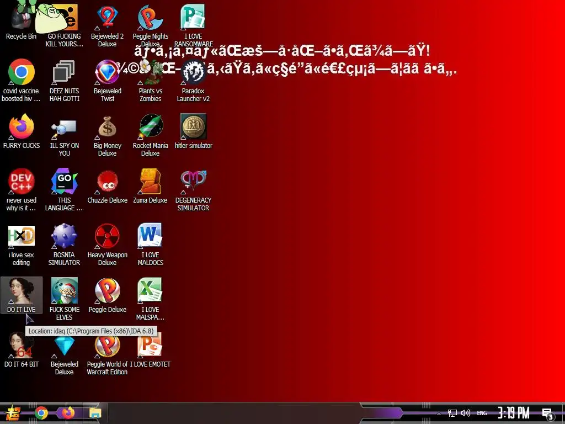Open the network status tray icon
The width and height of the screenshot is (565, 424).
click(x=452, y=413)
